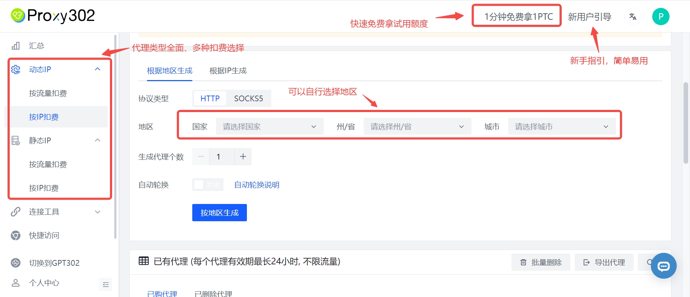This screenshot has width=690, height=297.
Task: Open the 城市 city dropdown
Action: [x=562, y=126]
